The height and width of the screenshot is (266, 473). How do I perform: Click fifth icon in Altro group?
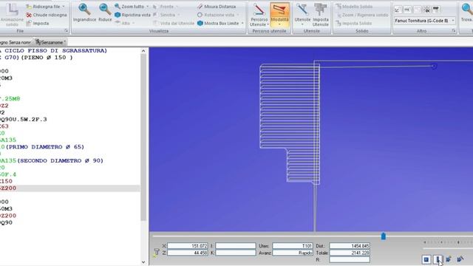click(x=436, y=10)
